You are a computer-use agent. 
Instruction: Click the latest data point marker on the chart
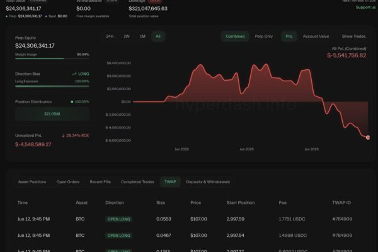click(368, 138)
